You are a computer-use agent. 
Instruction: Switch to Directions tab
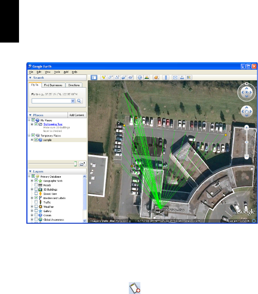click(x=74, y=85)
